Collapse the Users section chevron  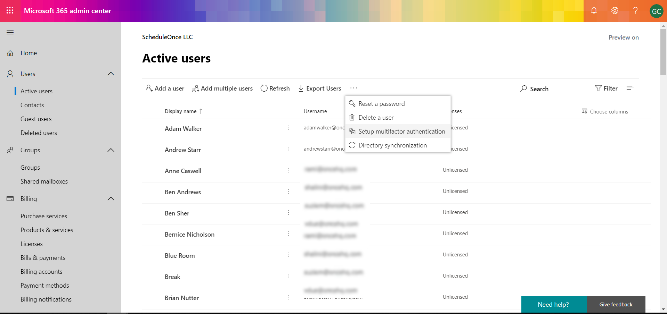pos(111,74)
